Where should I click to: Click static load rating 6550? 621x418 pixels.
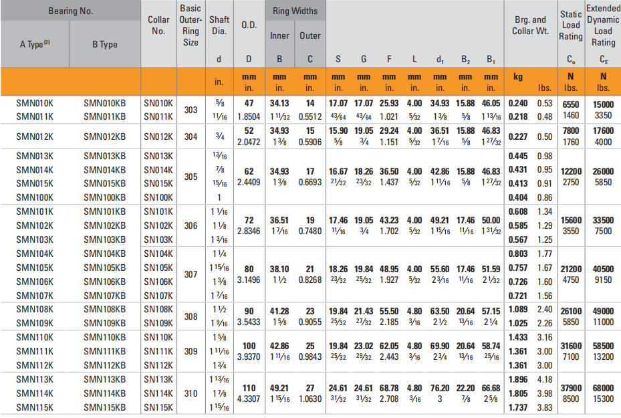(x=571, y=104)
